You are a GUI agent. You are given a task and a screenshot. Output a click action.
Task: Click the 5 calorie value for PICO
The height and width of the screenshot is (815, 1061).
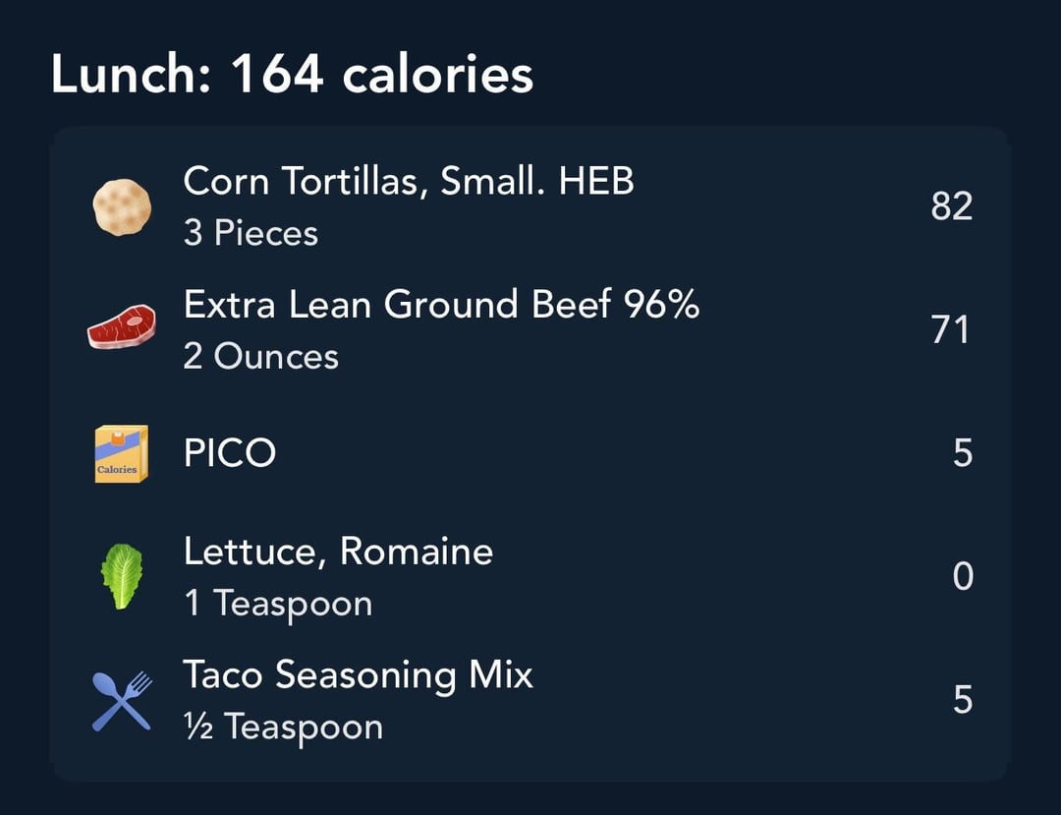963,453
